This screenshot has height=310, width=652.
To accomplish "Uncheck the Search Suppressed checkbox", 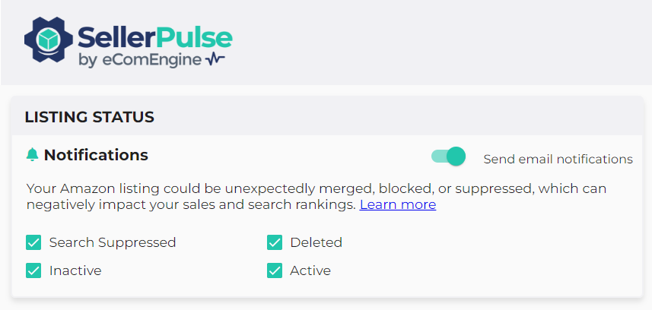I will tap(33, 242).
